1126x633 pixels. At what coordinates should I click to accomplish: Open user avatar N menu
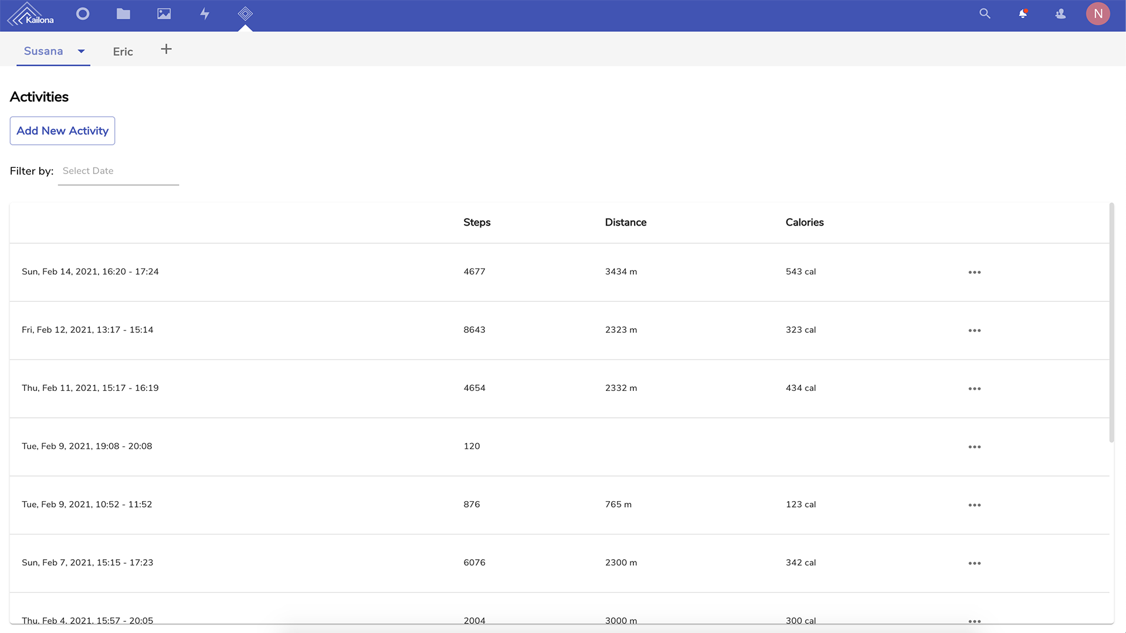coord(1098,13)
